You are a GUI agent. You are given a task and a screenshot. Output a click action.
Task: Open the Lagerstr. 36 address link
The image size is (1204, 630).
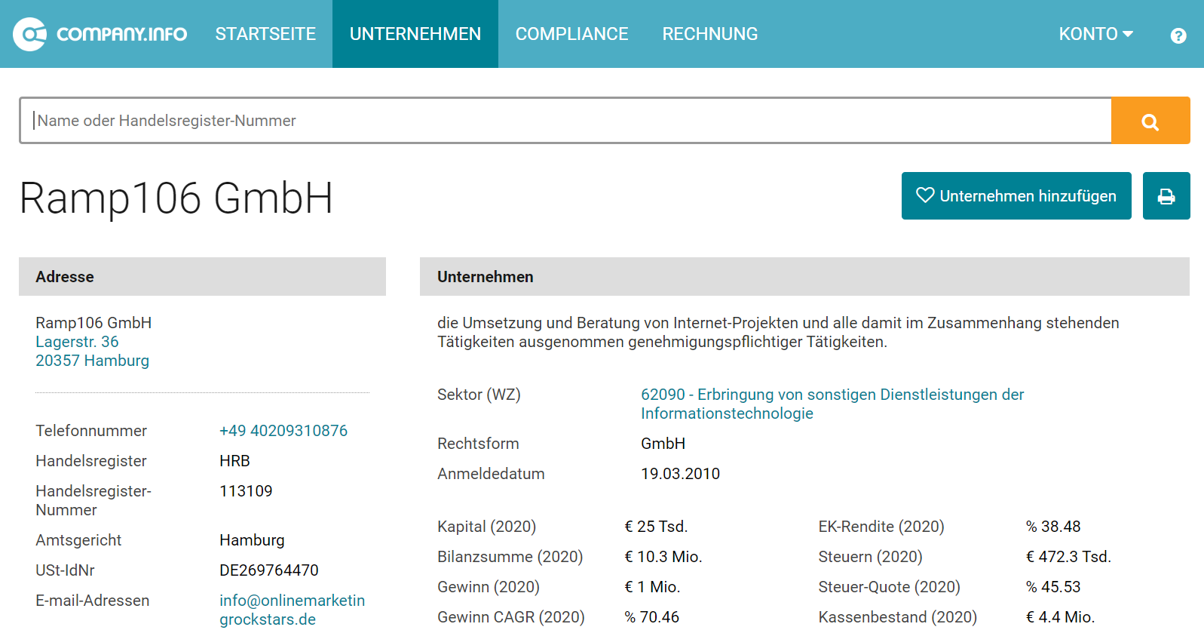(x=77, y=342)
